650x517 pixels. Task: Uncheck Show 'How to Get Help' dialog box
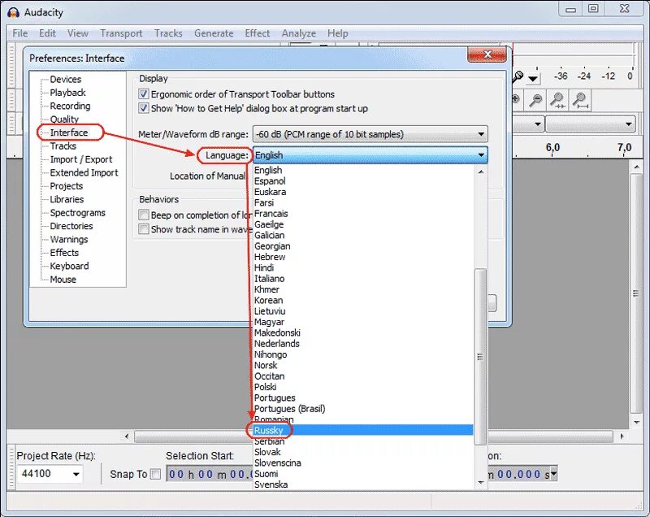click(x=144, y=108)
